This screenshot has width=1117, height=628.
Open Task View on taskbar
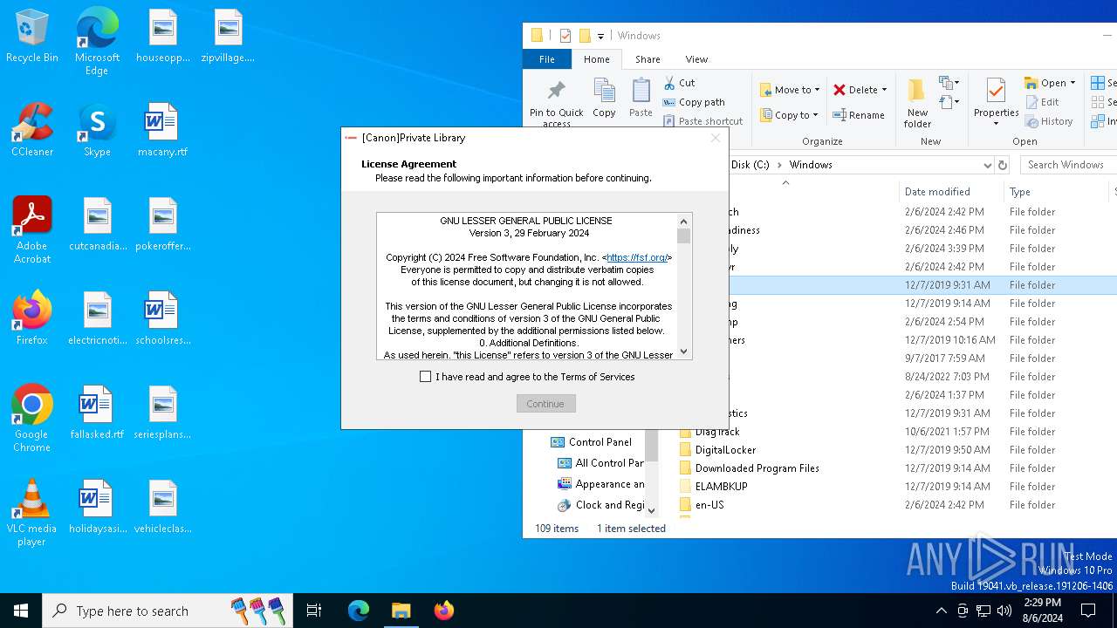(x=314, y=611)
